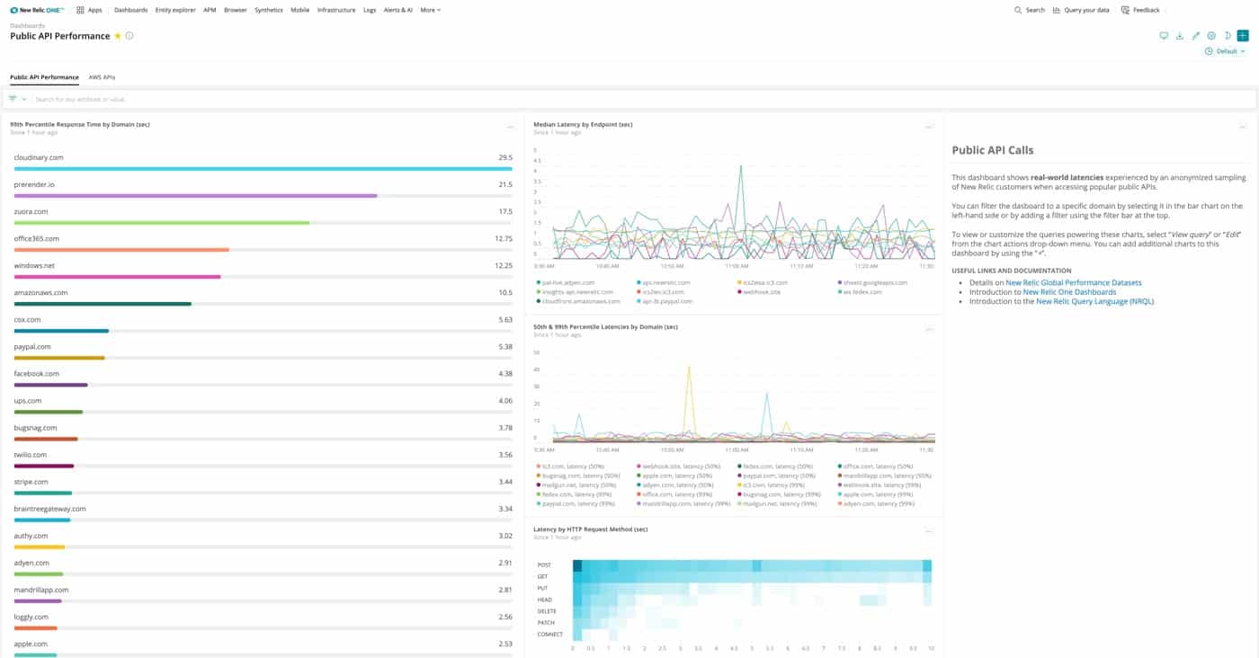Open Mobile in the navigation
This screenshot has height=658, width=1259.
pos(300,10)
